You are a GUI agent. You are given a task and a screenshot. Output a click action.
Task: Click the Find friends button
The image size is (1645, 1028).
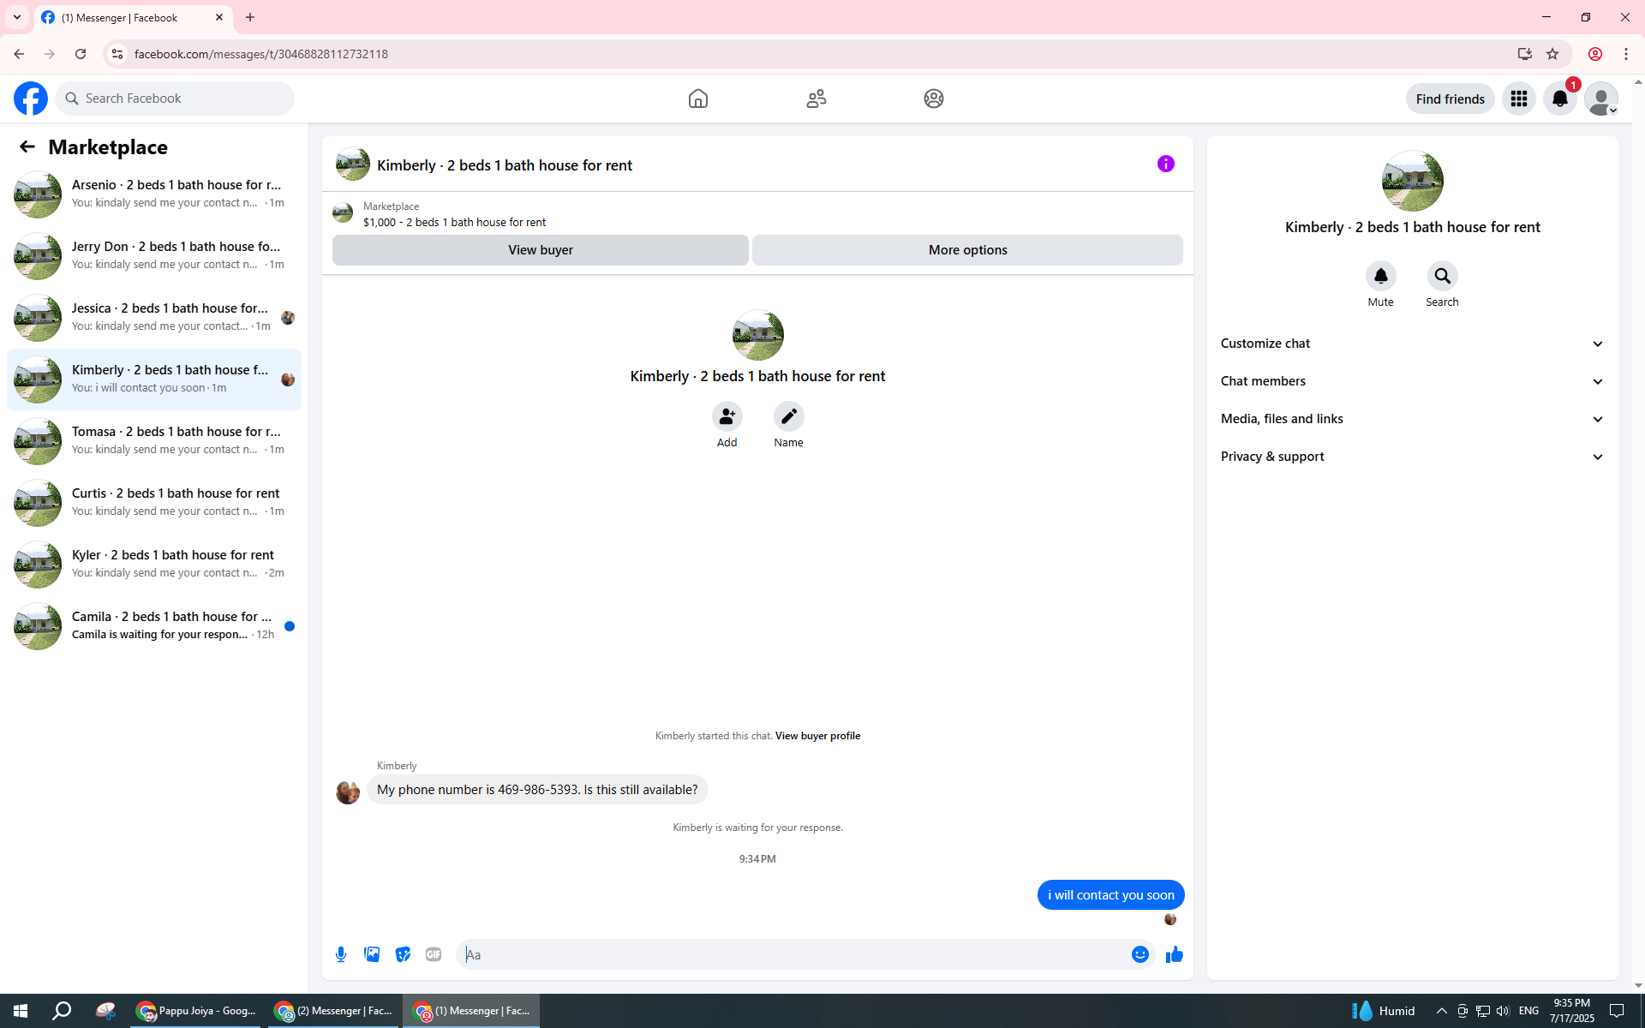[x=1450, y=99]
